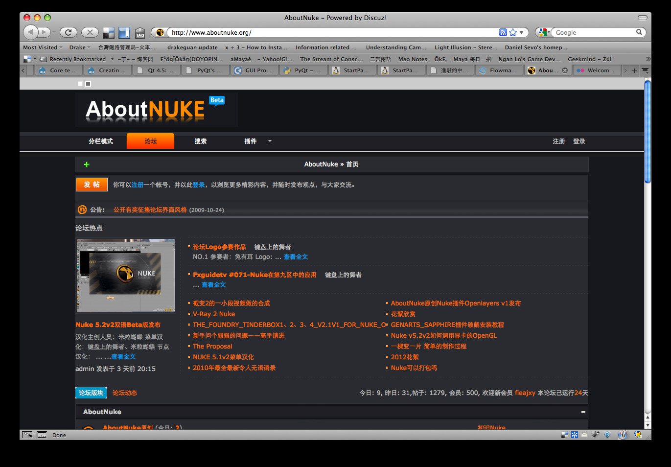Screen dimensions: 671x467
Task: Open new member fleajxy's profile
Action: click(525, 393)
